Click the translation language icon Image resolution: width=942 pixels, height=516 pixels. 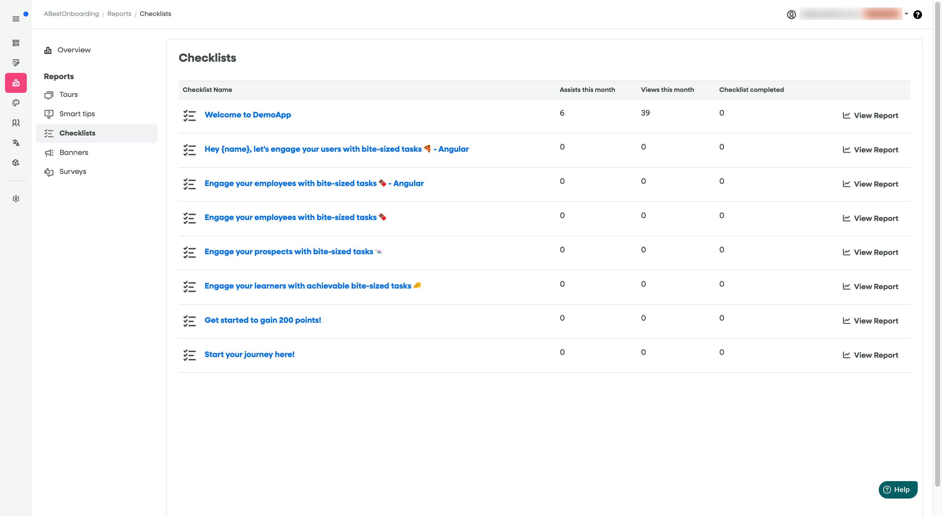(16, 143)
